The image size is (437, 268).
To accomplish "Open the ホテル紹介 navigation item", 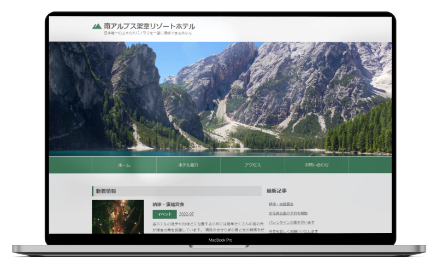I will (x=188, y=165).
